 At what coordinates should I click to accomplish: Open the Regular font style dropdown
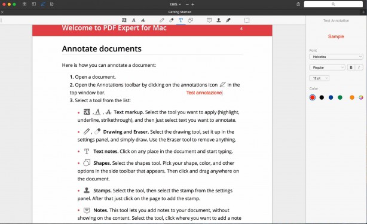(x=327, y=67)
